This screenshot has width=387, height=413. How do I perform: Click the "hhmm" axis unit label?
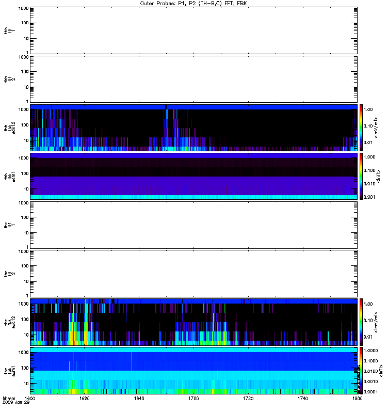(9, 399)
